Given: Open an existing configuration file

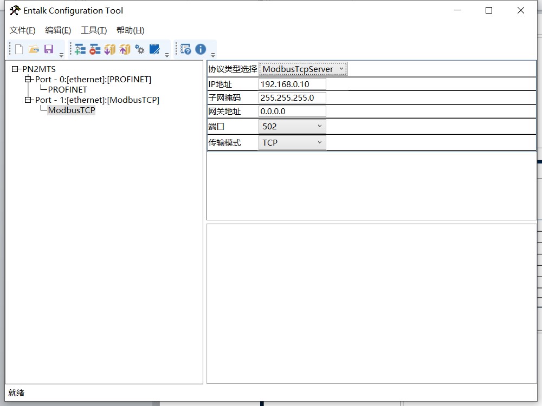Looking at the screenshot, I should (x=34, y=49).
